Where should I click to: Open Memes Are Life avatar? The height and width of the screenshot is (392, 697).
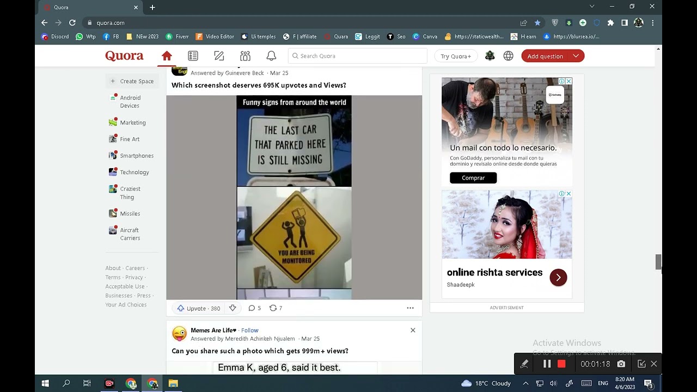tap(179, 334)
